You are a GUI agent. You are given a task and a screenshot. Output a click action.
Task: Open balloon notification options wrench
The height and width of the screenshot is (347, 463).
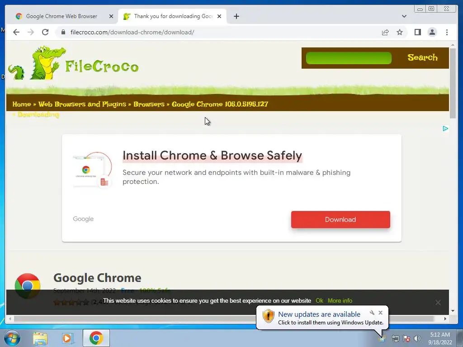[372, 313]
